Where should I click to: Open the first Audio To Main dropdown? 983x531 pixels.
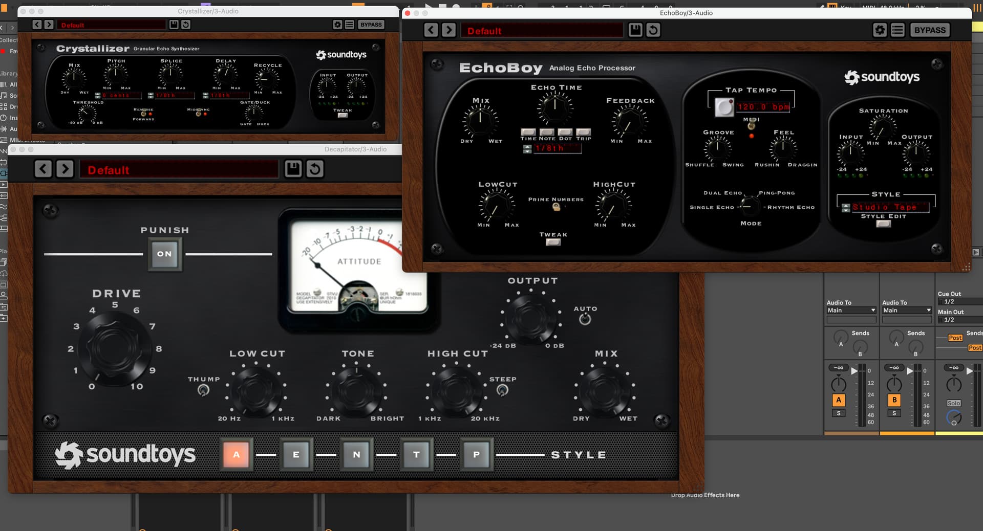[x=851, y=311]
